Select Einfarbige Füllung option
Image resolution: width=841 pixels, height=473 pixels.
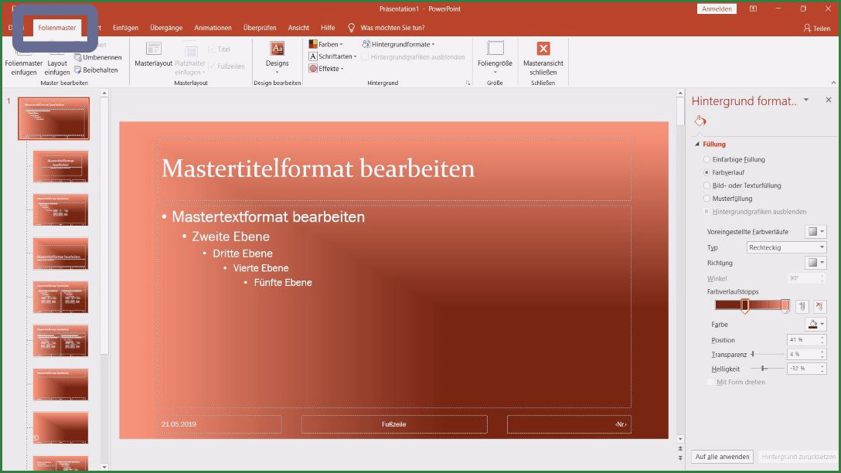pyautogui.click(x=707, y=159)
